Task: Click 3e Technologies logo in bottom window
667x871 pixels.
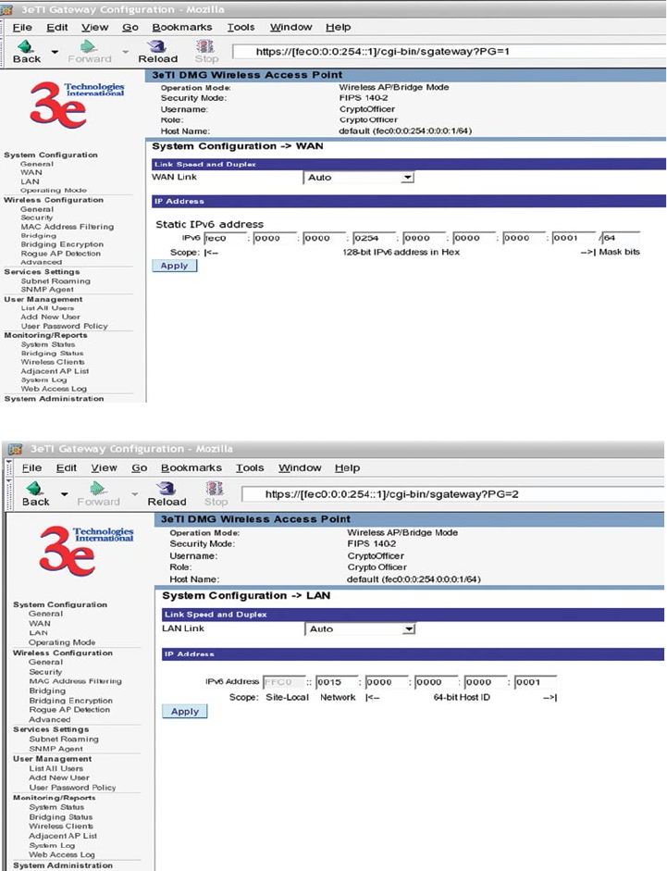Action: [86, 551]
